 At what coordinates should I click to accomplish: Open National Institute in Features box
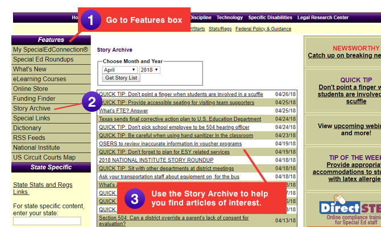click(x=36, y=148)
